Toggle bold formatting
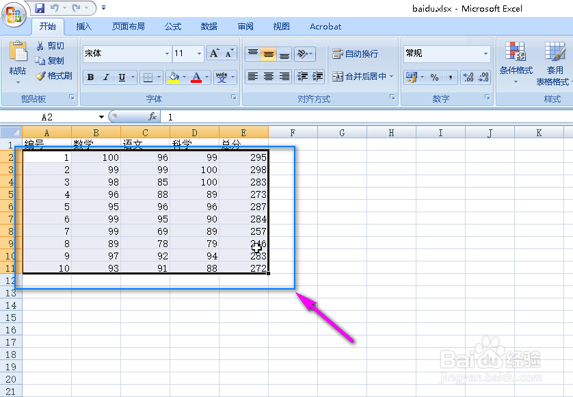Image resolution: width=573 pixels, height=397 pixels. 91,77
